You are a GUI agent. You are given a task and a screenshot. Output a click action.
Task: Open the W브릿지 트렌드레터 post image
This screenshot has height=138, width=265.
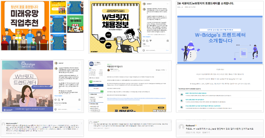[28, 86]
